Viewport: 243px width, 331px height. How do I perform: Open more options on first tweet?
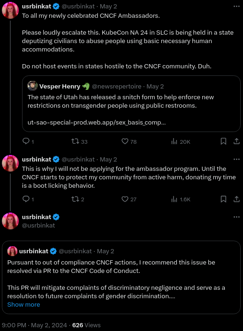(x=236, y=7)
